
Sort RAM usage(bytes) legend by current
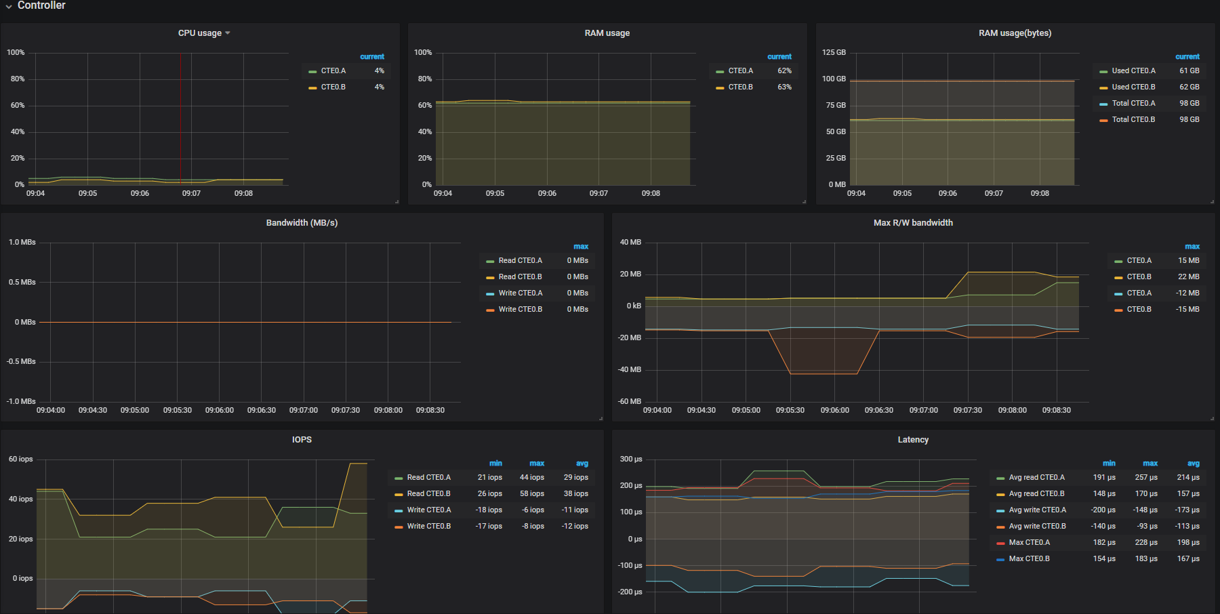(x=1187, y=57)
